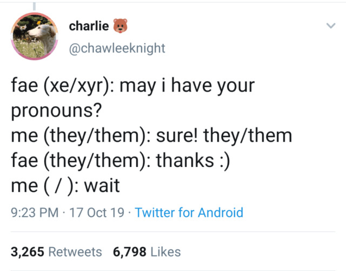This screenshot has width=346, height=271.
Task: Open charlie's profile picture avatar
Action: pyautogui.click(x=35, y=36)
